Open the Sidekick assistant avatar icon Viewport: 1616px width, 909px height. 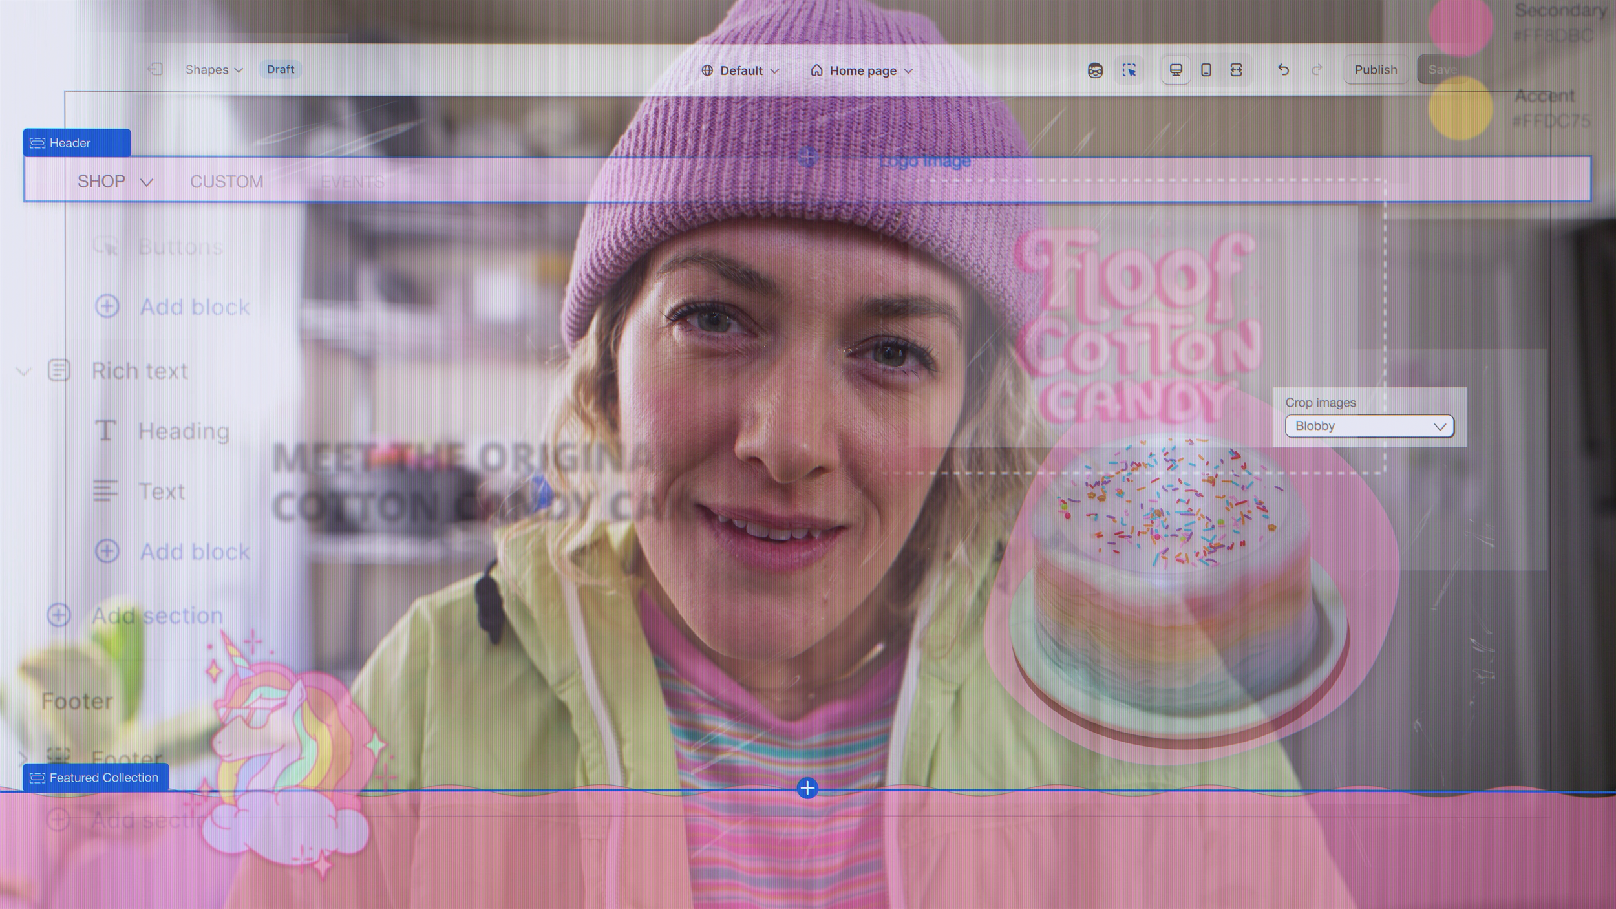click(1095, 70)
